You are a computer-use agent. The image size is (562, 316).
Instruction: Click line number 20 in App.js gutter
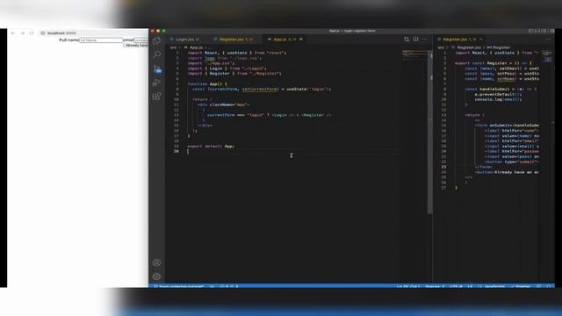click(177, 151)
